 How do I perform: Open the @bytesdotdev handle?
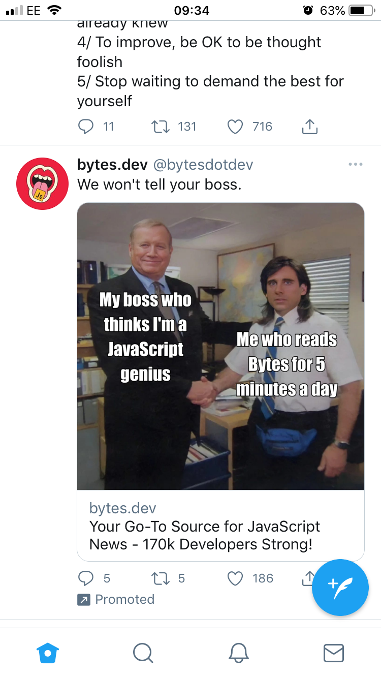tap(203, 165)
